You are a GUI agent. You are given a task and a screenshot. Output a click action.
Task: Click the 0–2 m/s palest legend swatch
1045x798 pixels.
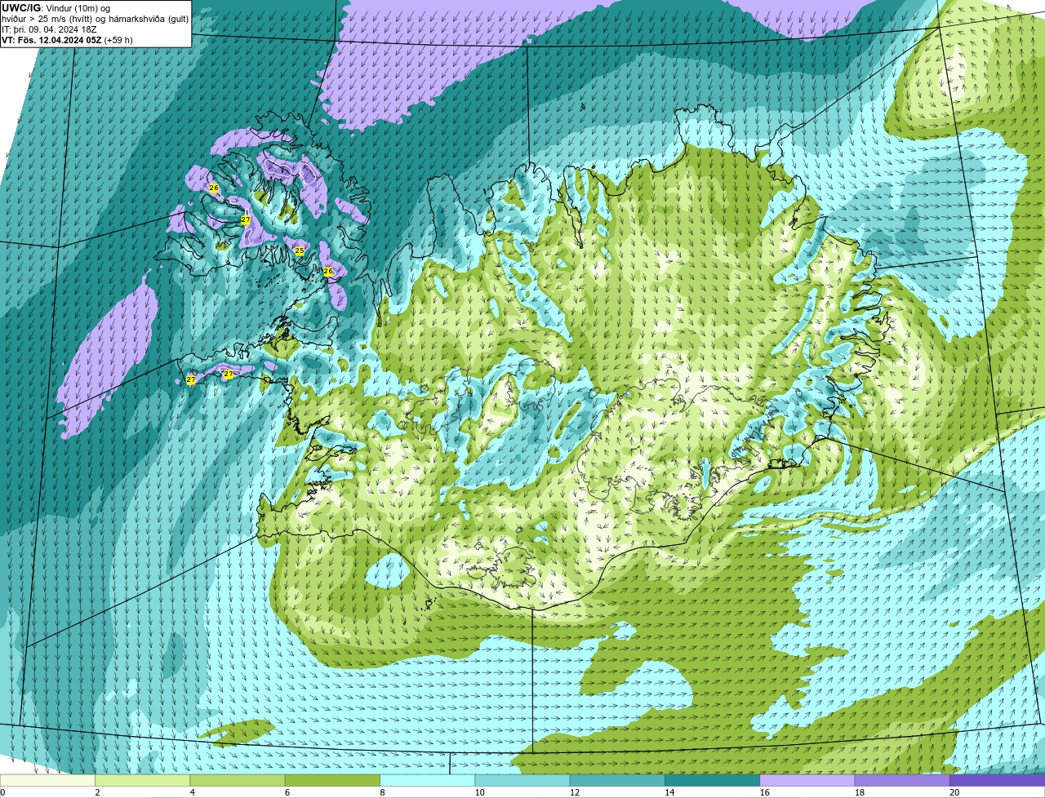(47, 781)
